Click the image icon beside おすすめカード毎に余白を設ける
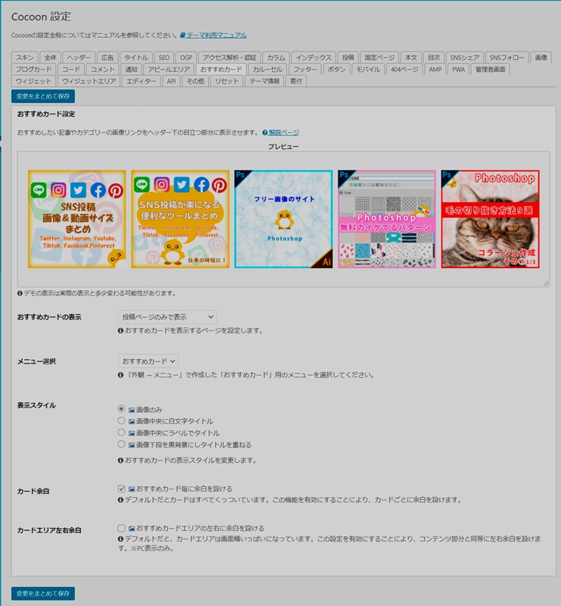This screenshot has width=561, height=606. click(132, 489)
